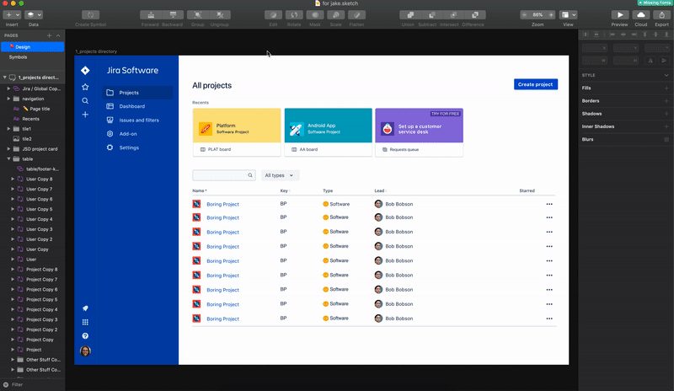Click the Scale toolbar icon
Image resolution: width=674 pixels, height=391 pixels.
(335, 14)
